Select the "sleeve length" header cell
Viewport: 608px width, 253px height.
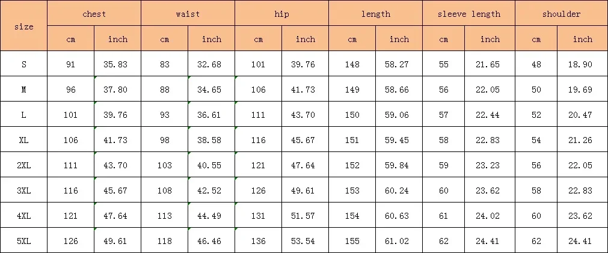pos(468,14)
